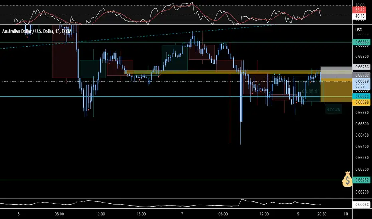The height and width of the screenshot is (219, 372).
Task: Click the day 10 time axis label
Action: point(346,214)
